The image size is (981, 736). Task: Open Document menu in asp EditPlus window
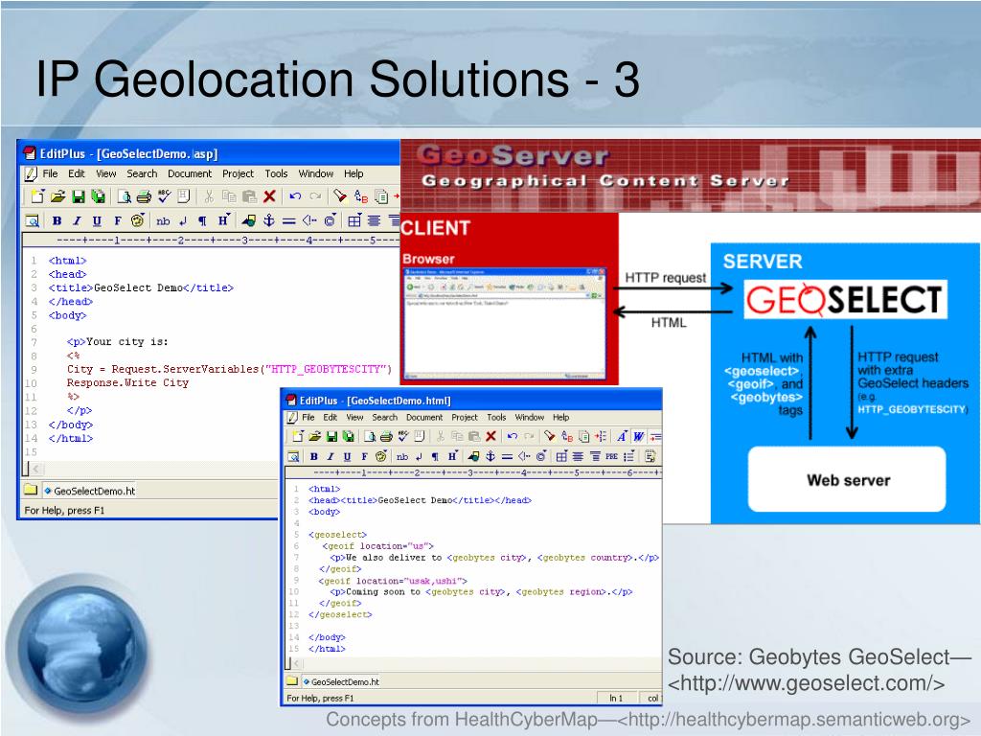(190, 173)
